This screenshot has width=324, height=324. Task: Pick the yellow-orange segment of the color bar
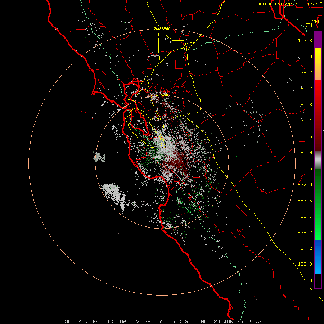click(x=318, y=64)
